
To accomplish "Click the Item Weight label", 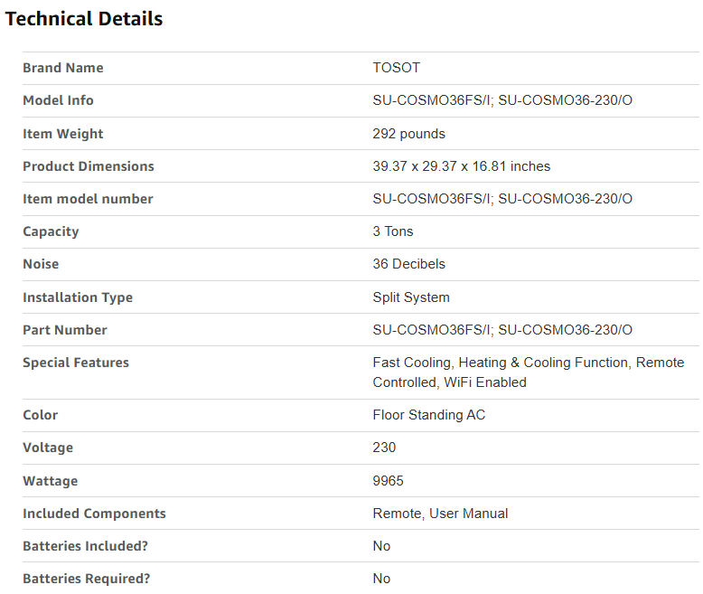I will tap(63, 134).
